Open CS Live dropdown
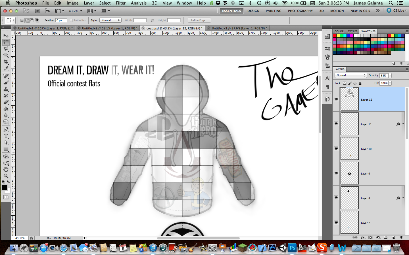Screen dimensions: 409x255 (397, 10)
